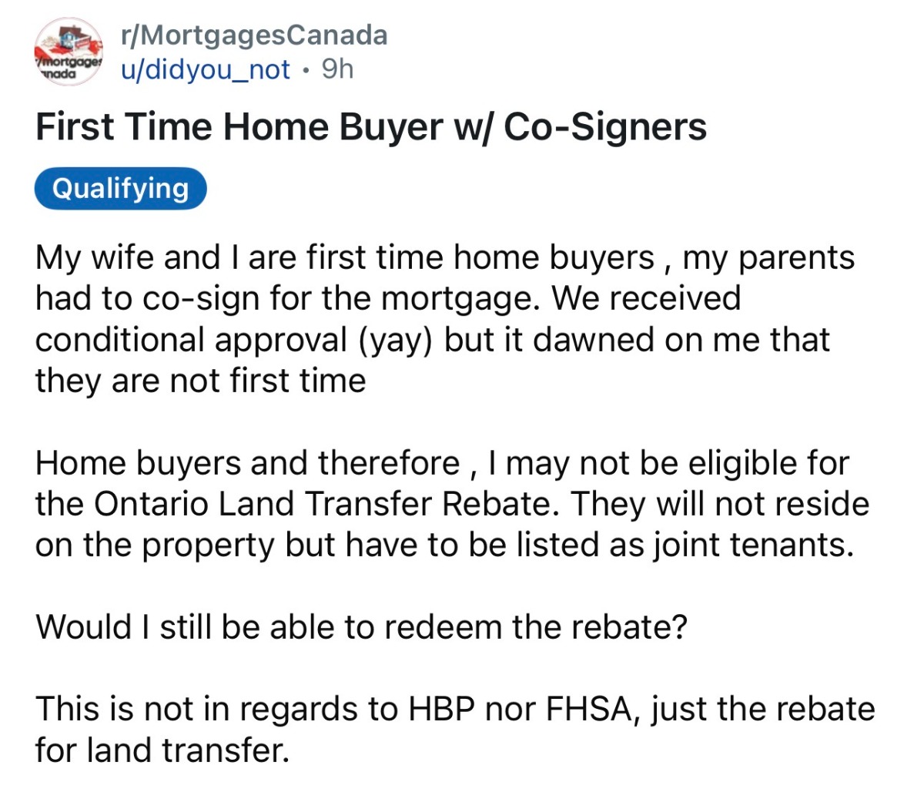Click the 9h post timestamp
The height and width of the screenshot is (789, 924).
point(337,70)
